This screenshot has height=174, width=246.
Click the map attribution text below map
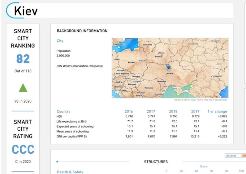coord(201,100)
